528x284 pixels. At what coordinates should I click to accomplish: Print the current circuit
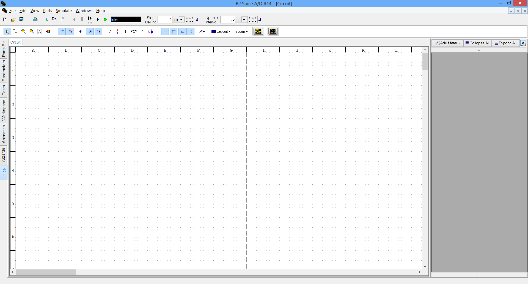click(35, 20)
